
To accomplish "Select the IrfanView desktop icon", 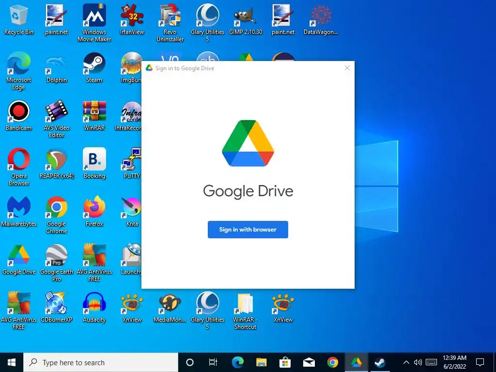I will 132,19.
